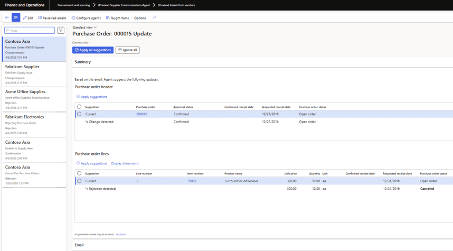Click the Filter input field

pos(30,30)
